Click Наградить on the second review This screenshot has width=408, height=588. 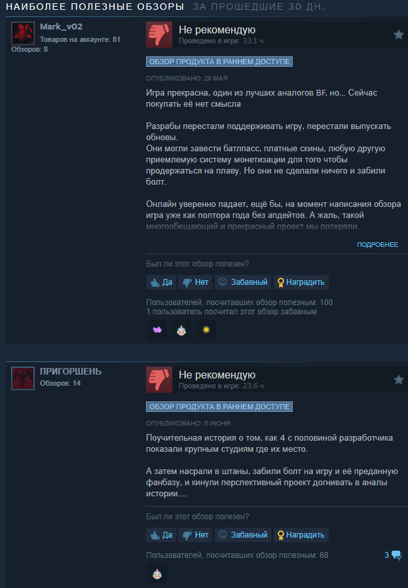(x=301, y=535)
